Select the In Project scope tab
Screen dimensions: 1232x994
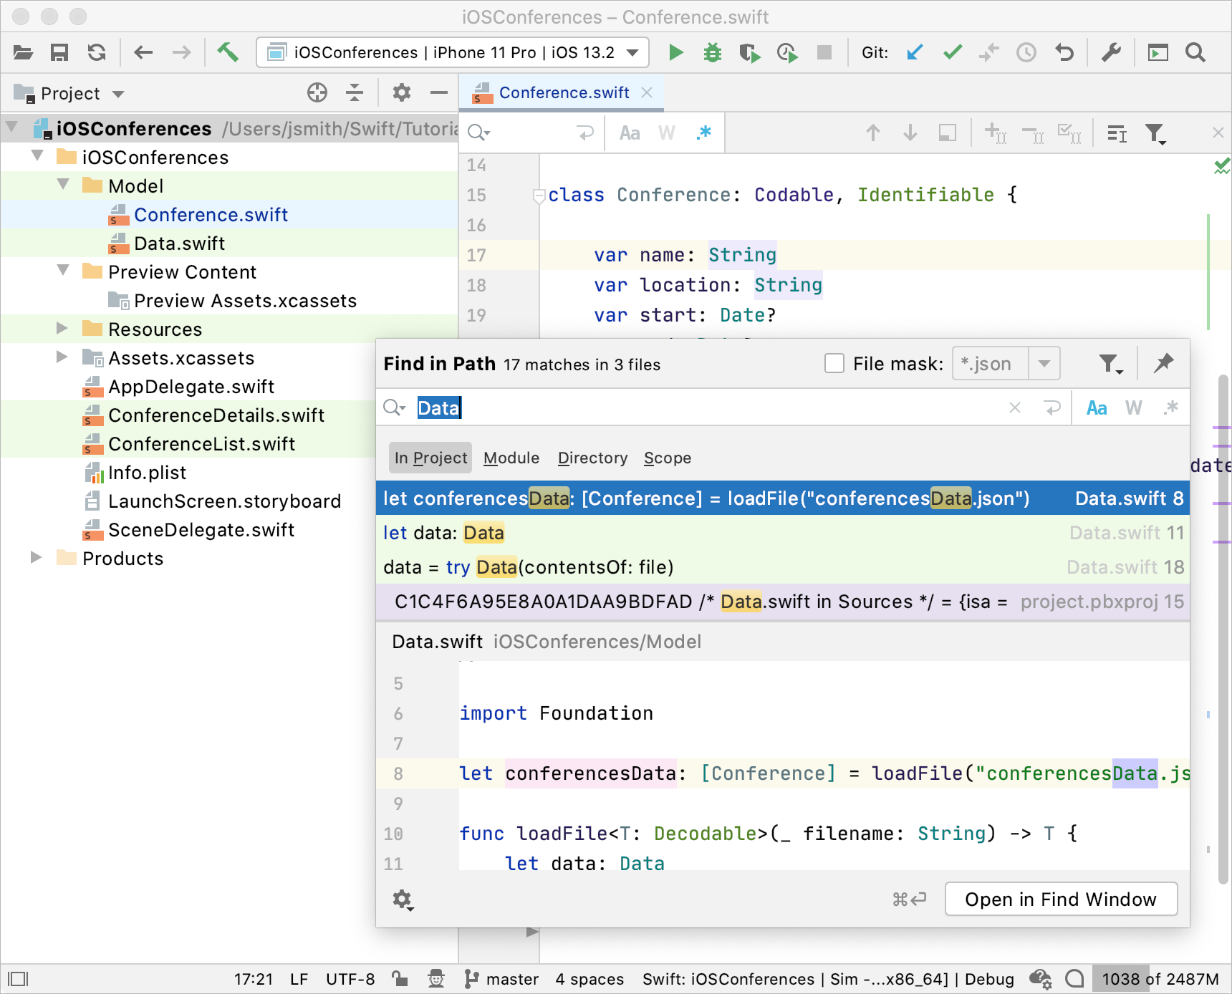click(430, 458)
